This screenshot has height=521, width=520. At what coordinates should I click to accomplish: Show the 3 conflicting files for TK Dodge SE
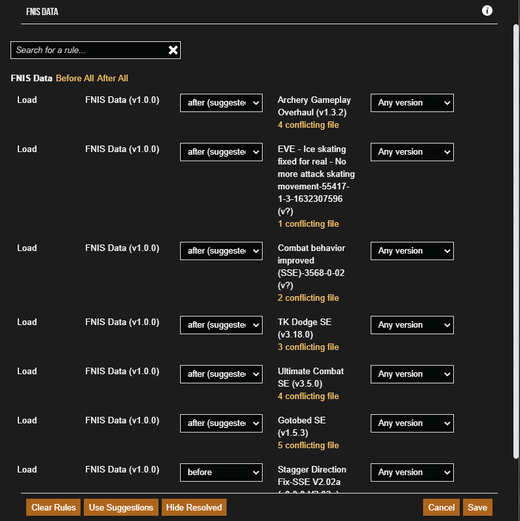tap(308, 347)
